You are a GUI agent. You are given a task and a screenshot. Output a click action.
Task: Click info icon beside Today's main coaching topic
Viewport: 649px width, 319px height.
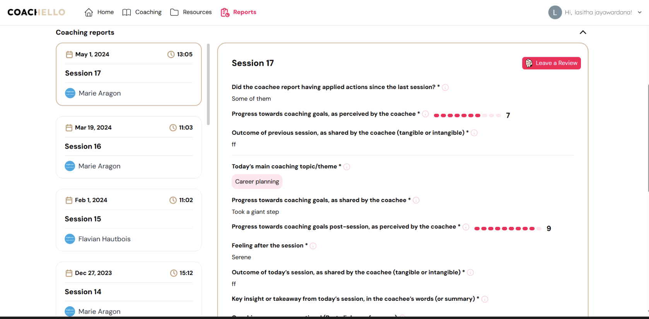point(347,167)
